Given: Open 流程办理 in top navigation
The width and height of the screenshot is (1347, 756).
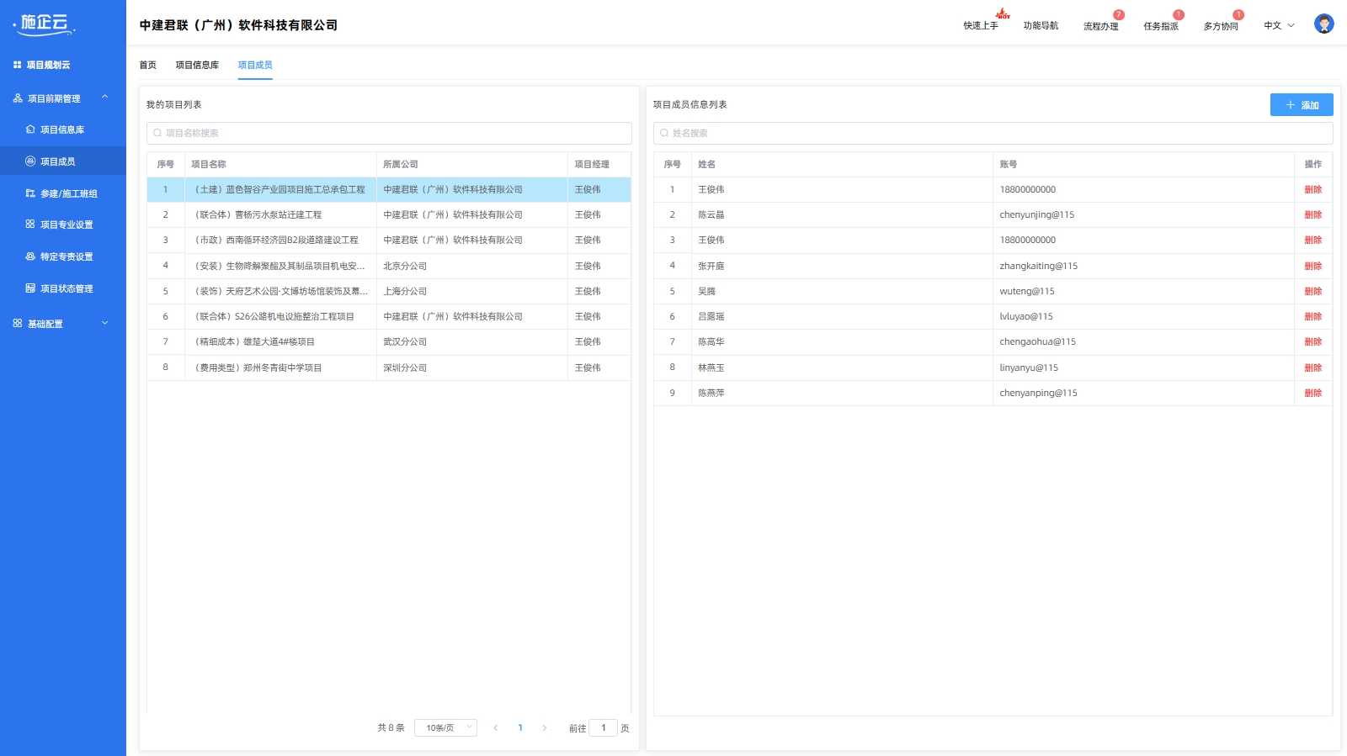Looking at the screenshot, I should click(x=1100, y=26).
